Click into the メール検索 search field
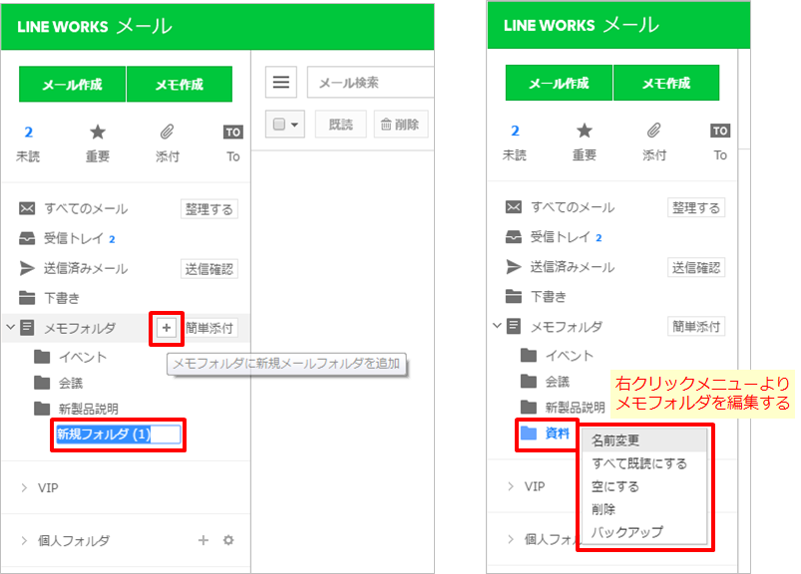This screenshot has width=801, height=574. click(369, 83)
